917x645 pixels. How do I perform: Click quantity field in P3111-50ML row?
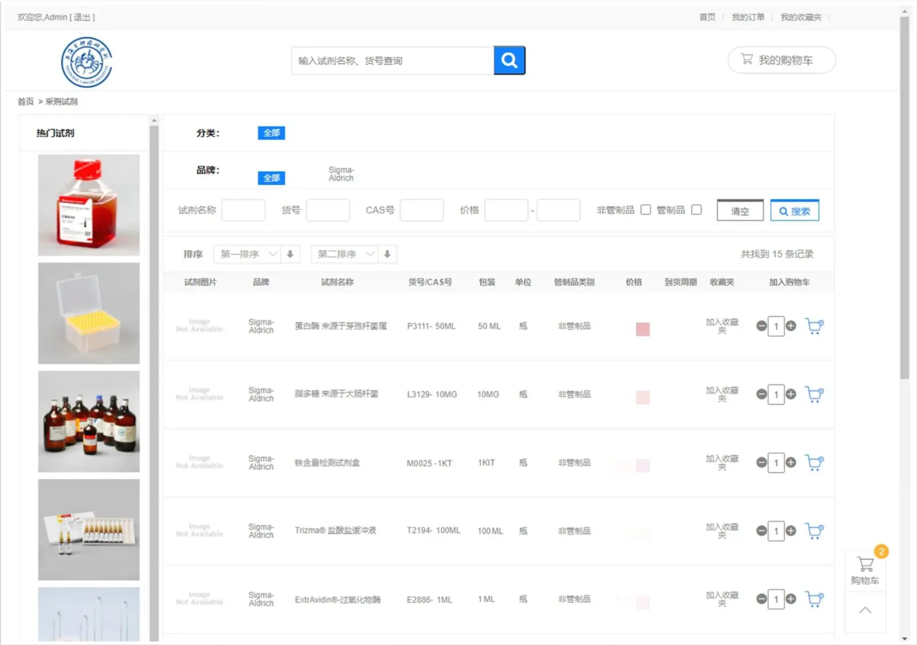pos(776,327)
